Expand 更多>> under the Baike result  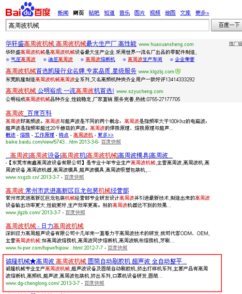point(106,135)
